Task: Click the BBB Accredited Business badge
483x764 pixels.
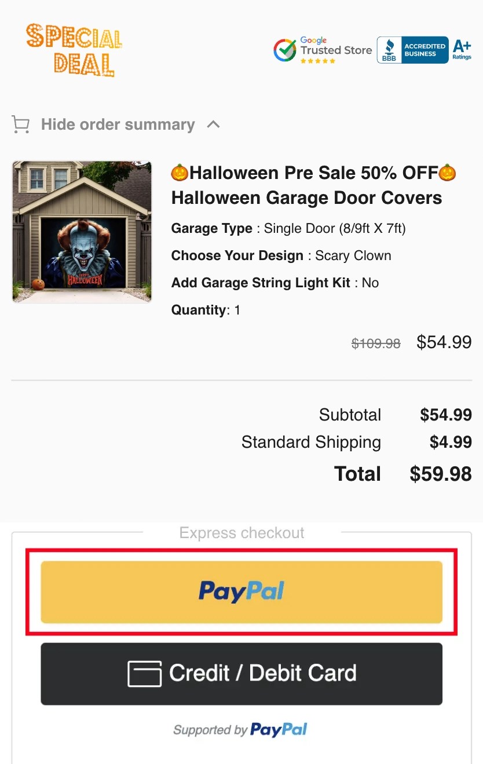Action: (412, 50)
